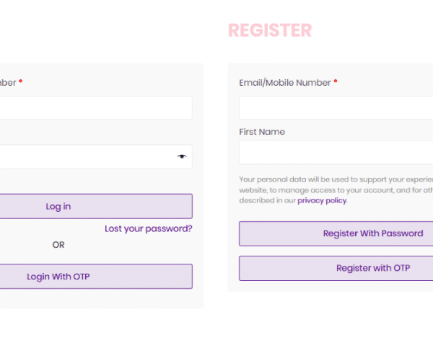Choose Login With OTP

tap(58, 276)
